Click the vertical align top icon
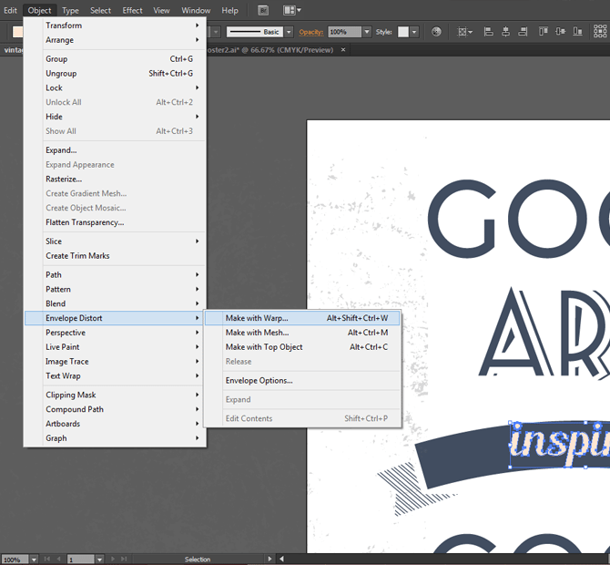The height and width of the screenshot is (565, 610). click(543, 32)
